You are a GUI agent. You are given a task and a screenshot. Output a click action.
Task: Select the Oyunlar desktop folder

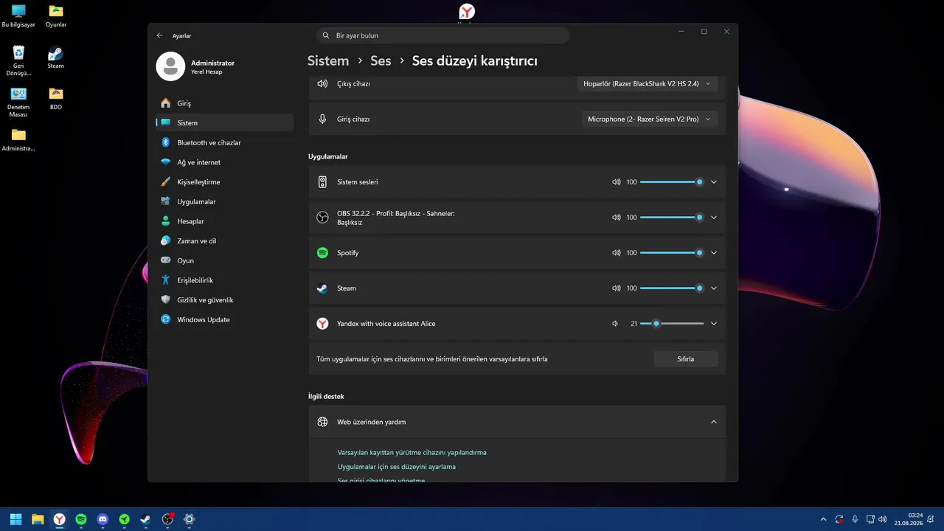(56, 16)
